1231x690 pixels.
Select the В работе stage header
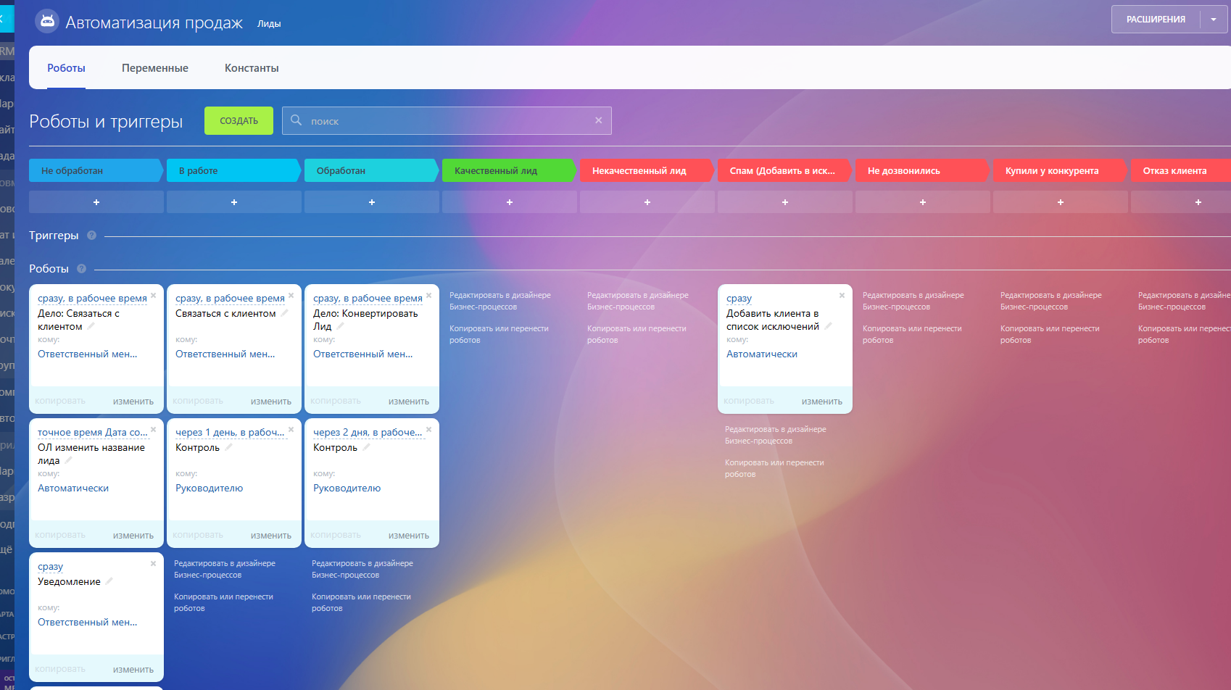(233, 170)
